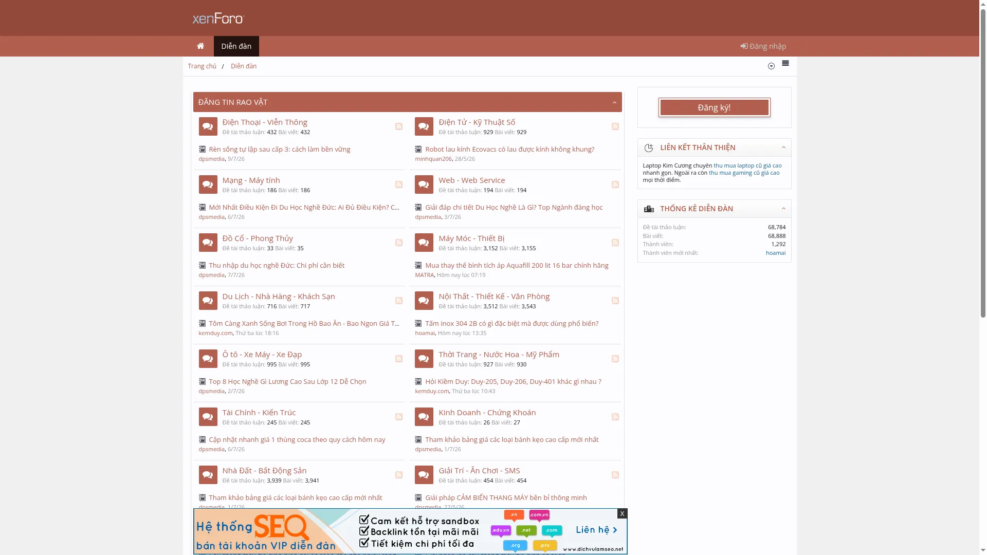Open thu mua laptop cũ giá cao link

[747, 165]
